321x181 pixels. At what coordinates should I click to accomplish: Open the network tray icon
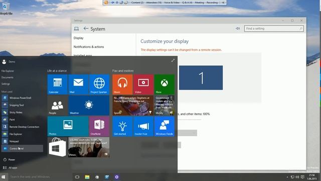coord(292,177)
